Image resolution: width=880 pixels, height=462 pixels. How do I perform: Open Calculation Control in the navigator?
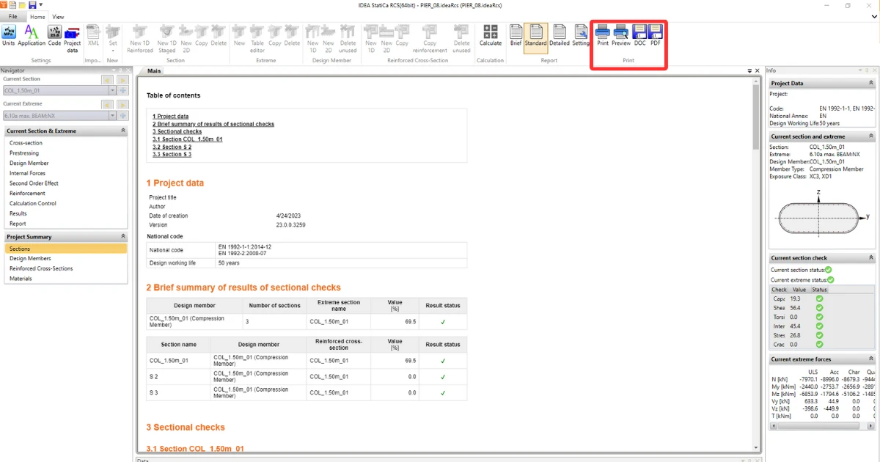click(x=33, y=203)
